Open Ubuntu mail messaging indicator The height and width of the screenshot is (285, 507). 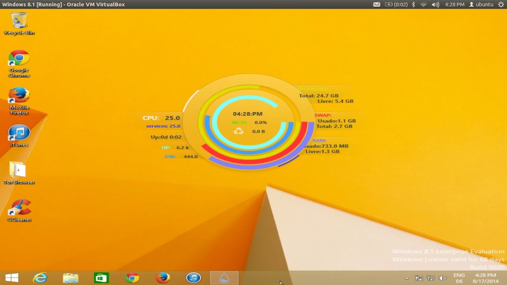tap(377, 4)
